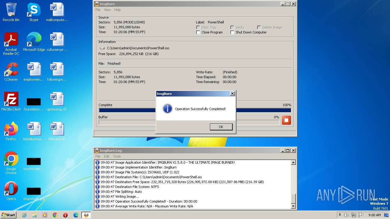
Task: Select the followingre document icon
Action: point(57,72)
